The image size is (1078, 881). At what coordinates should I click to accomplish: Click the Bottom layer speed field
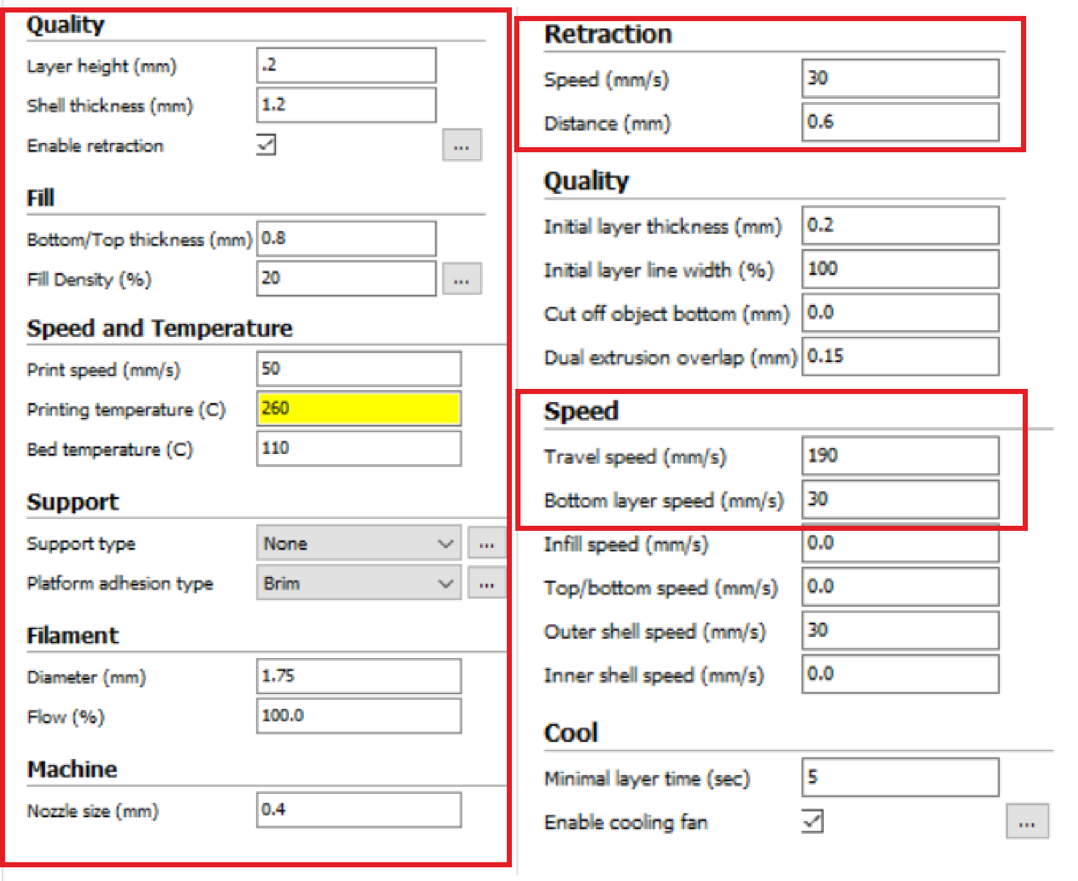coord(900,500)
